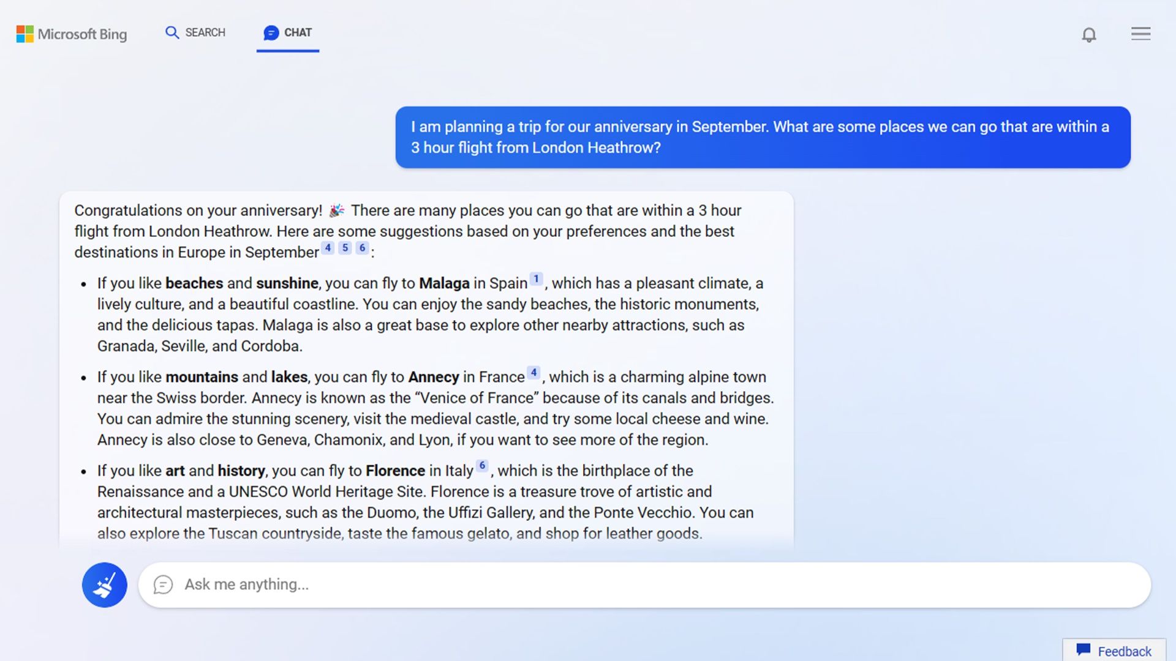The image size is (1176, 661).
Task: Click the Microsoft Bing logo icon
Action: click(23, 32)
